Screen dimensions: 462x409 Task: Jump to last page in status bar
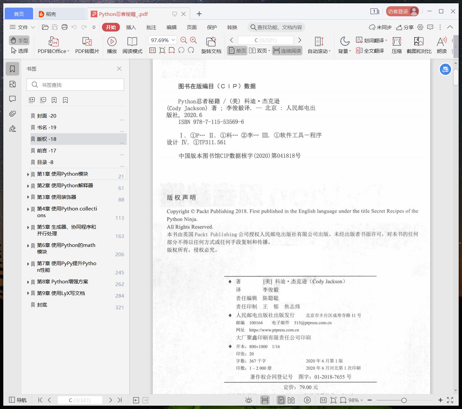pyautogui.click(x=120, y=400)
